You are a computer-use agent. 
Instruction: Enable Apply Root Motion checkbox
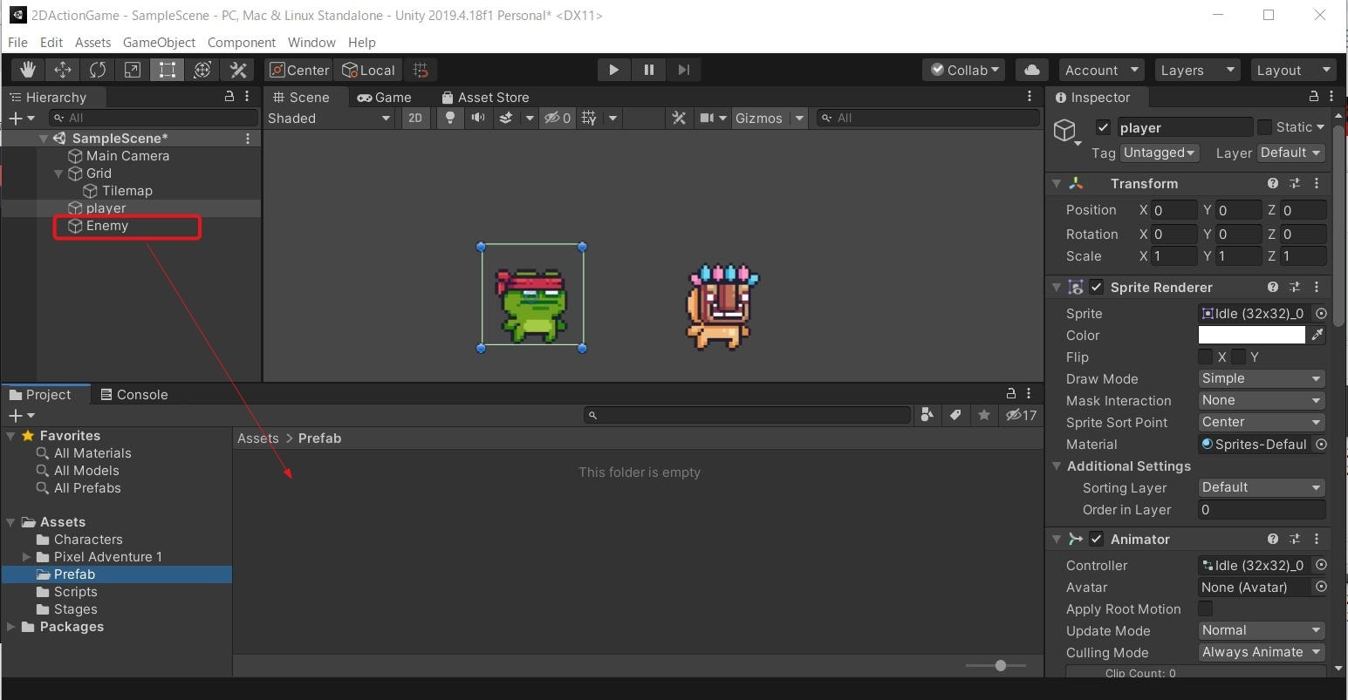pos(1206,608)
